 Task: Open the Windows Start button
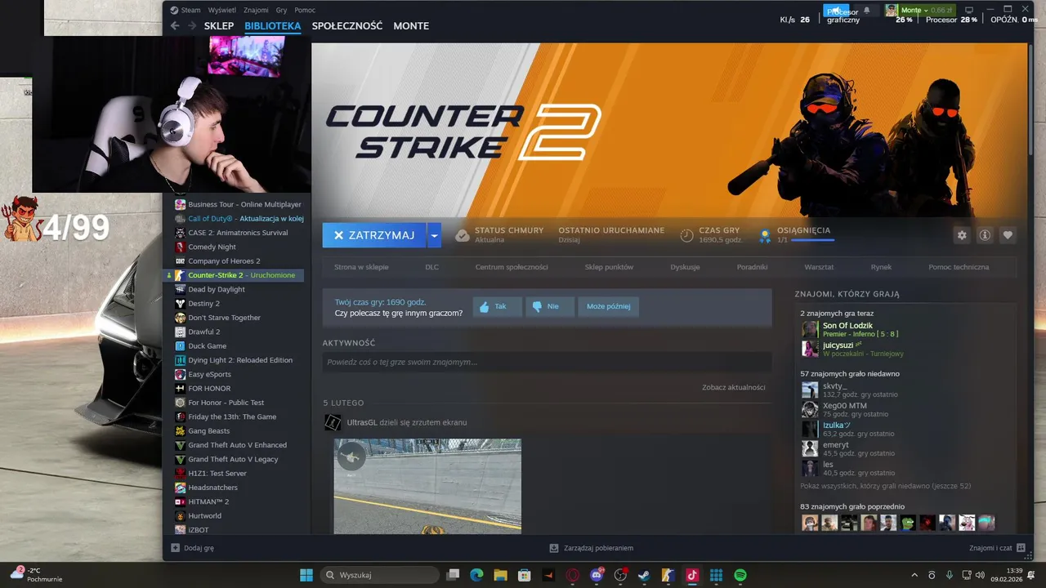[306, 575]
